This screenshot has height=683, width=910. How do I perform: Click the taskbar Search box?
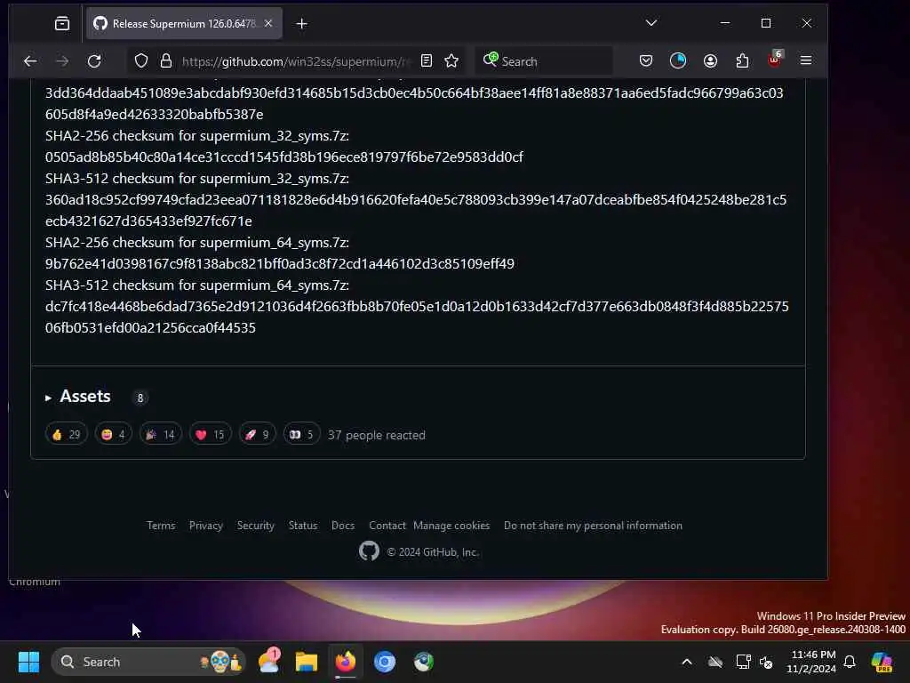[149, 662]
